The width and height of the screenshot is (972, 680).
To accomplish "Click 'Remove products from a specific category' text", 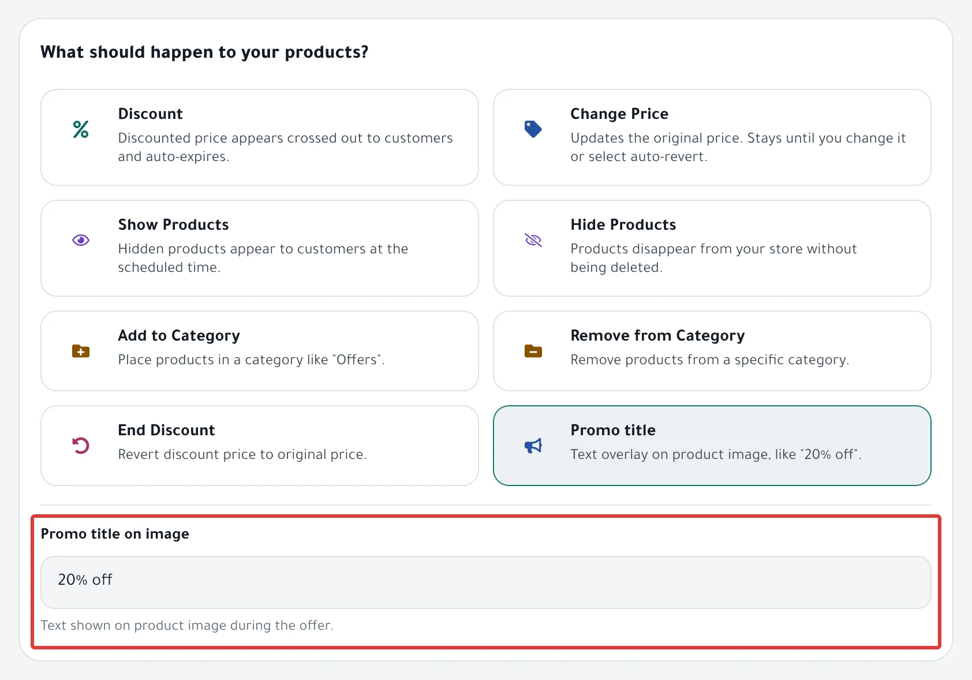I will point(710,360).
